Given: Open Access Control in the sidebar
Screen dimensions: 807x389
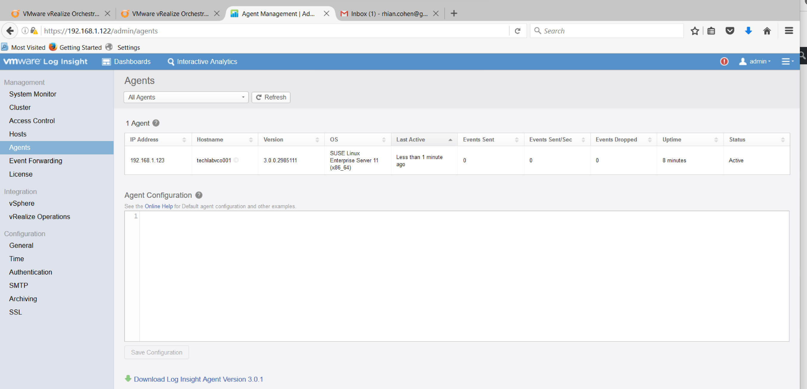Looking at the screenshot, I should pos(32,121).
